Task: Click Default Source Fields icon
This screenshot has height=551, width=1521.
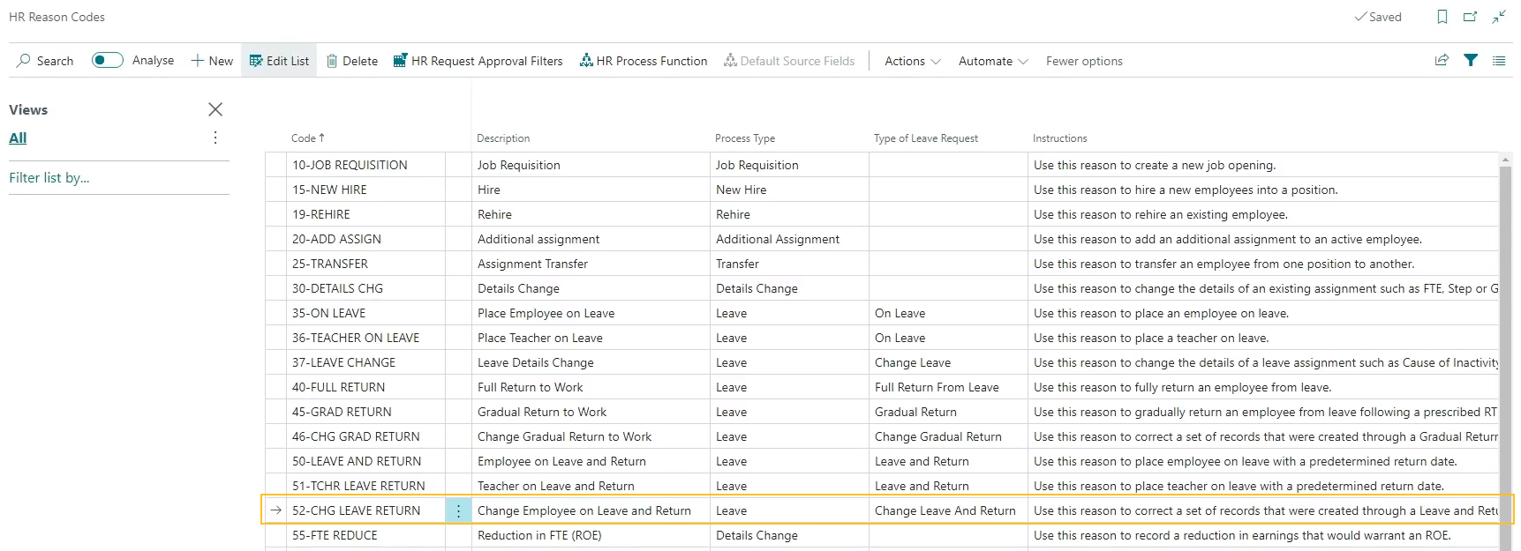Action: pyautogui.click(x=730, y=61)
